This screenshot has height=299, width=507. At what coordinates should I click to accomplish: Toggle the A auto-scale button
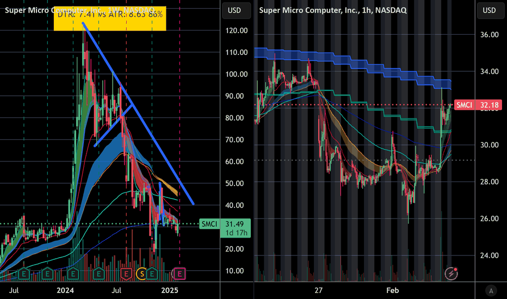(491, 291)
